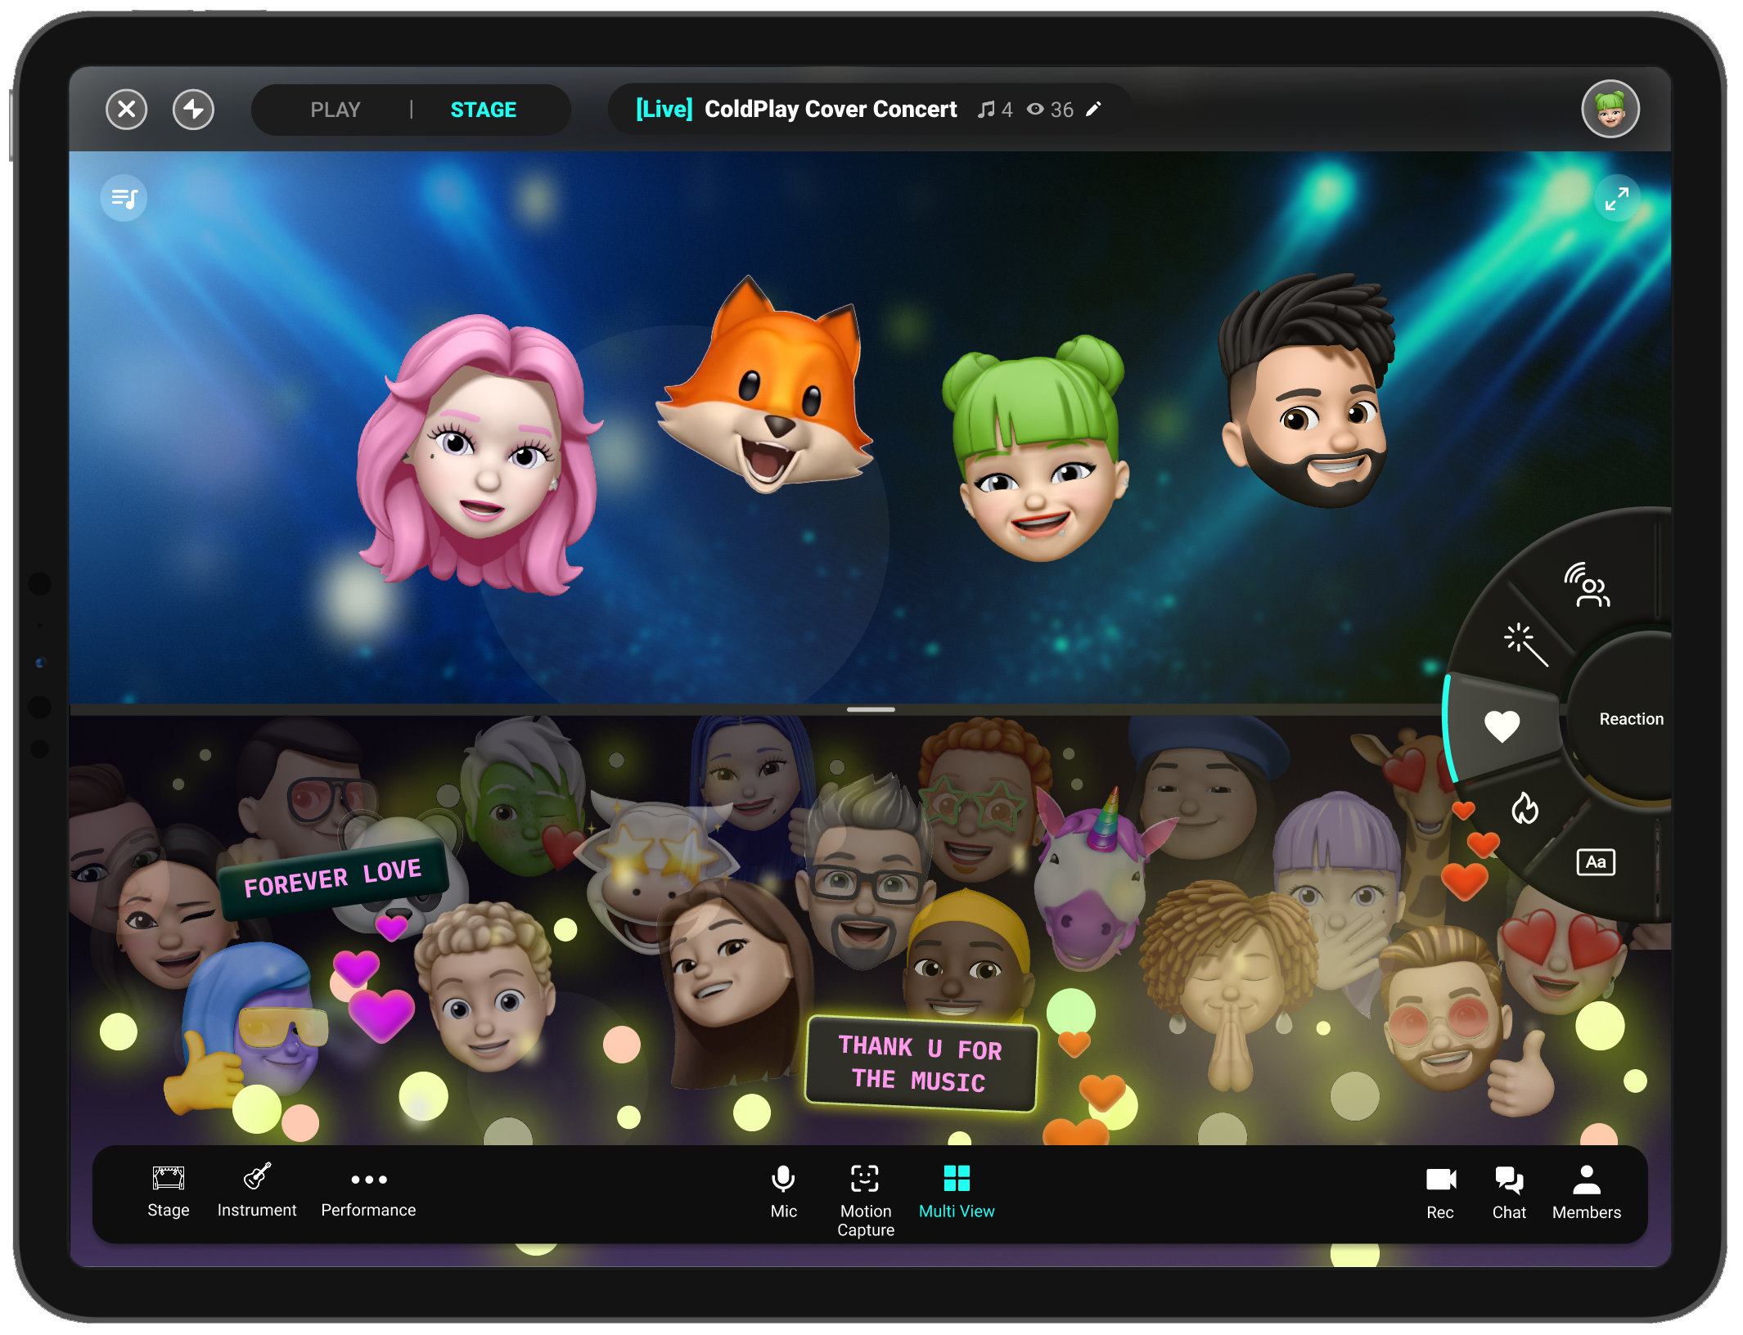Click the split view divider handle

coord(871,709)
